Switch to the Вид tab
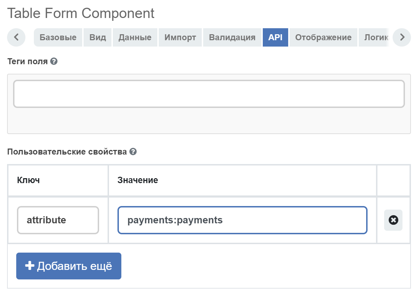 pyautogui.click(x=98, y=37)
